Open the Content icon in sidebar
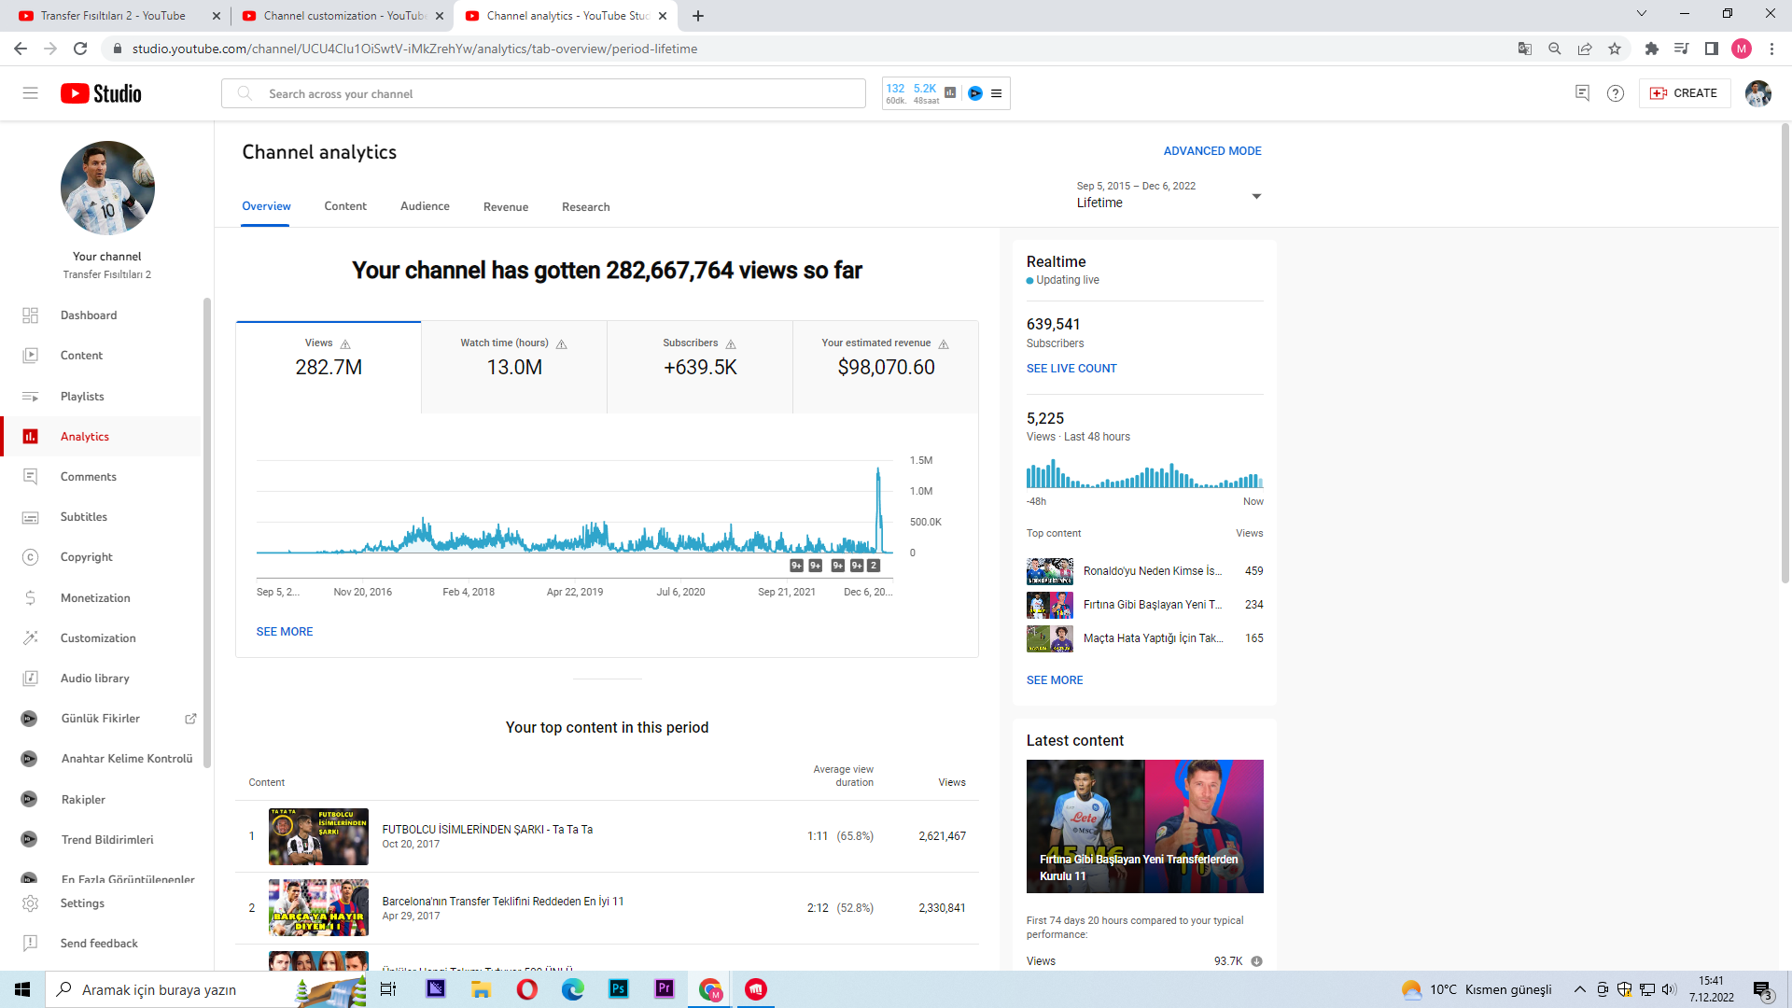Screen dimensions: 1792x1008 (x=30, y=356)
